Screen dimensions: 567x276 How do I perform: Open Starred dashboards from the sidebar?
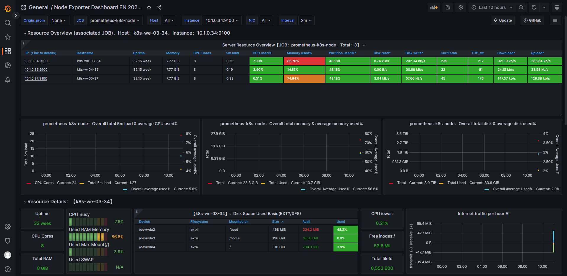[8, 37]
